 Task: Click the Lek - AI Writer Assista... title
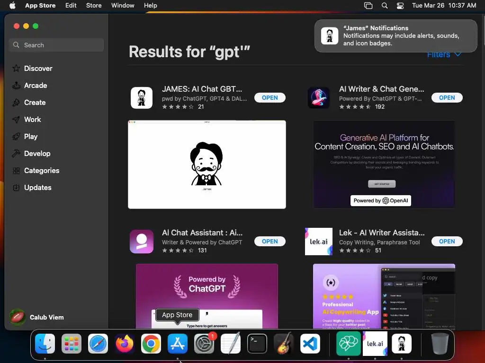(382, 233)
